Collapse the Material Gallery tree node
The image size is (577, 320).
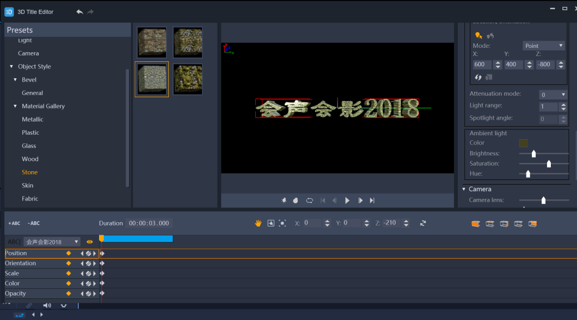[15, 106]
